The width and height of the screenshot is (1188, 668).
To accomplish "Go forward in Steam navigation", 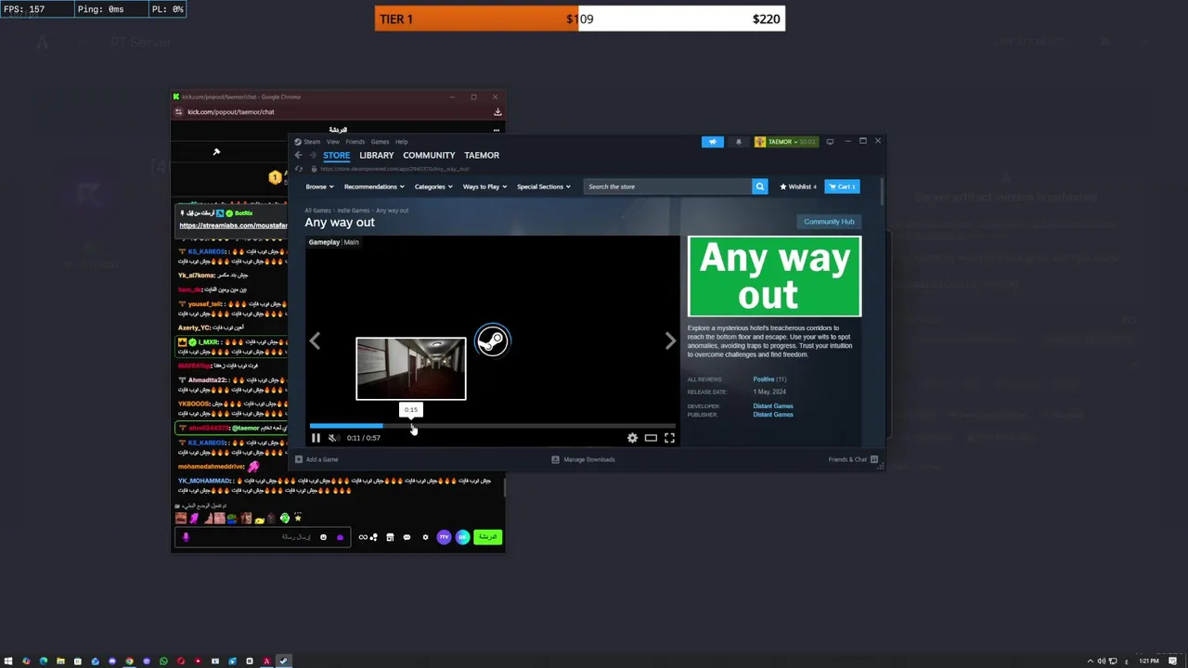I will tap(313, 155).
